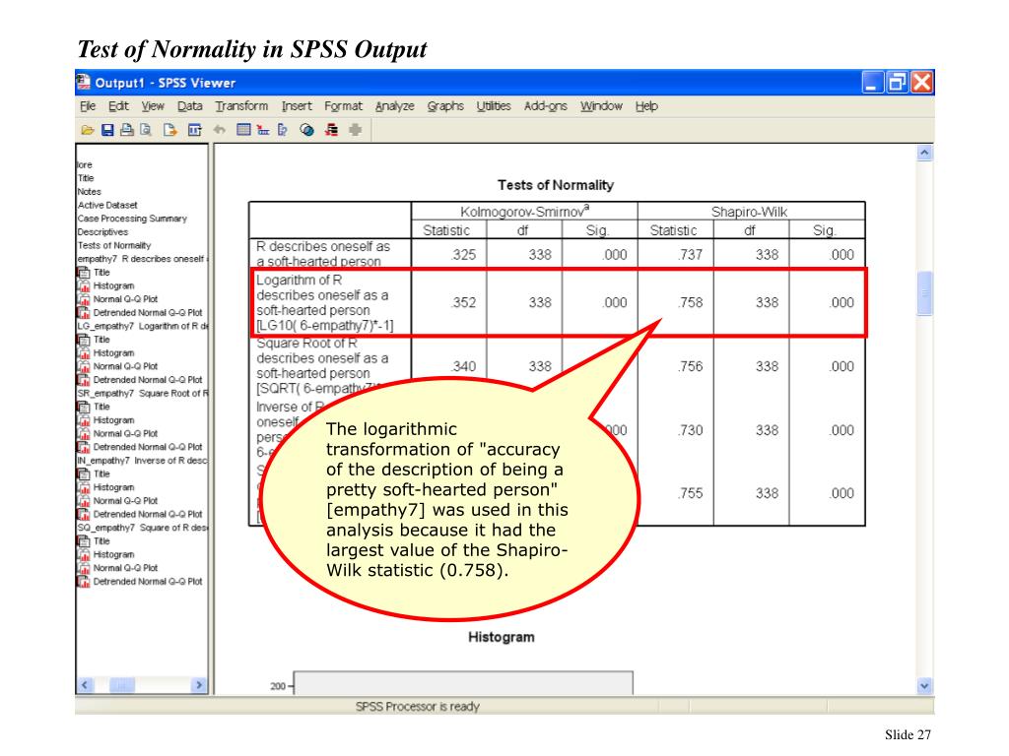
Task: Click the Kolmogorov-Smirnov column header
Action: click(x=524, y=212)
